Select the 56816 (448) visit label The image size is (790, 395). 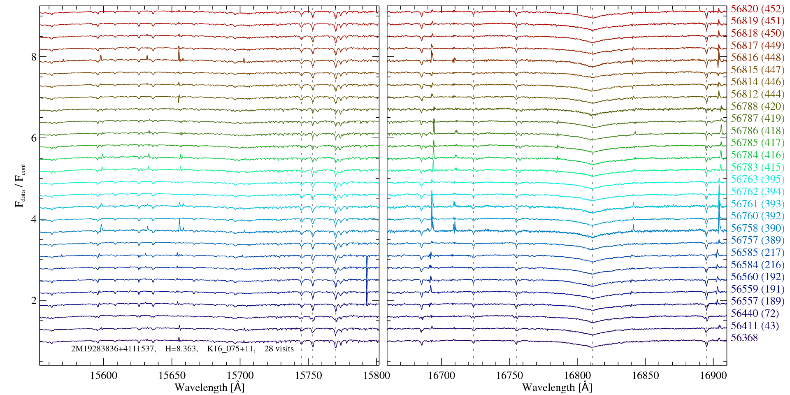pyautogui.click(x=757, y=58)
